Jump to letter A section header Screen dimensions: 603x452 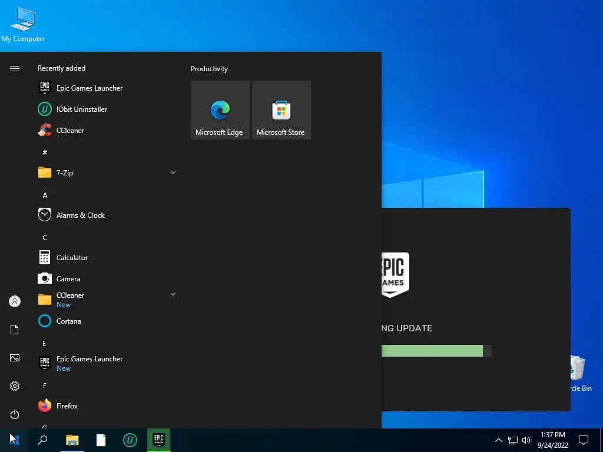point(45,195)
